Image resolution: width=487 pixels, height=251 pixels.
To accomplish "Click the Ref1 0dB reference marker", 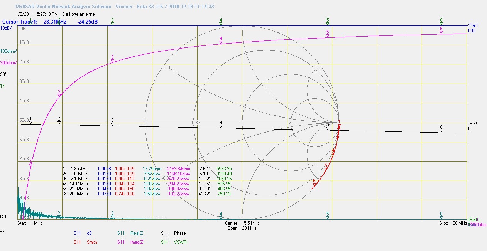I will click(473, 28).
